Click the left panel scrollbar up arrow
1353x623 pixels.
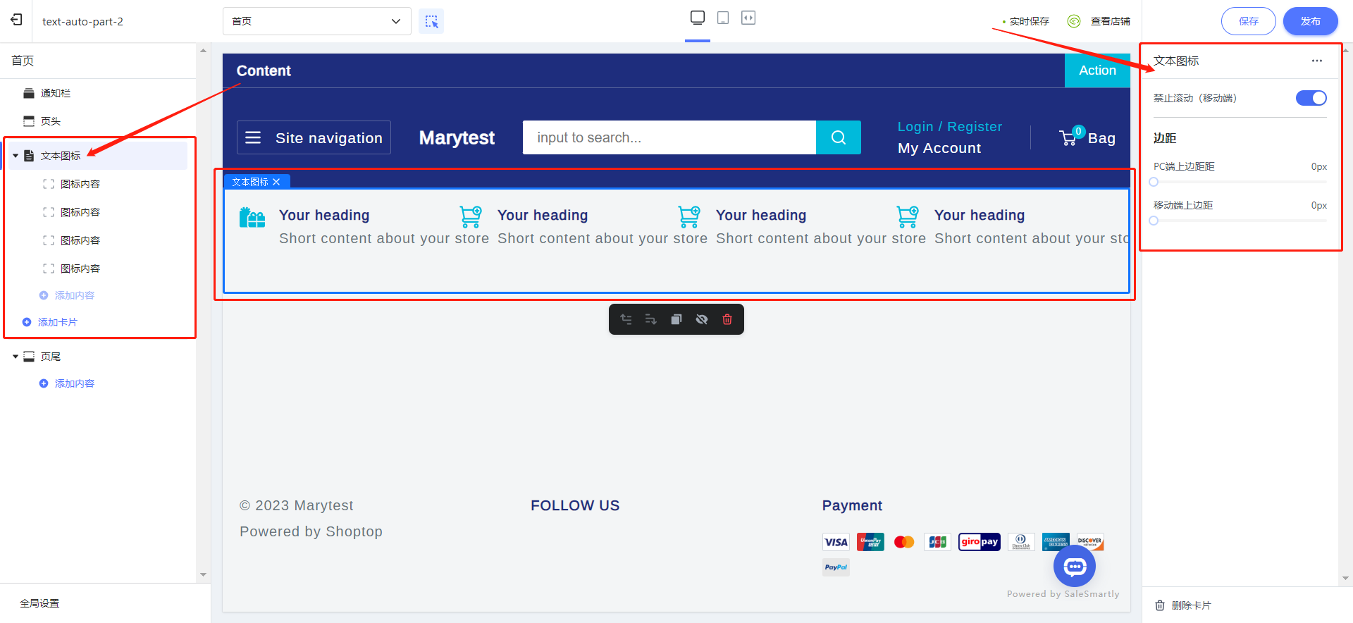[x=203, y=51]
